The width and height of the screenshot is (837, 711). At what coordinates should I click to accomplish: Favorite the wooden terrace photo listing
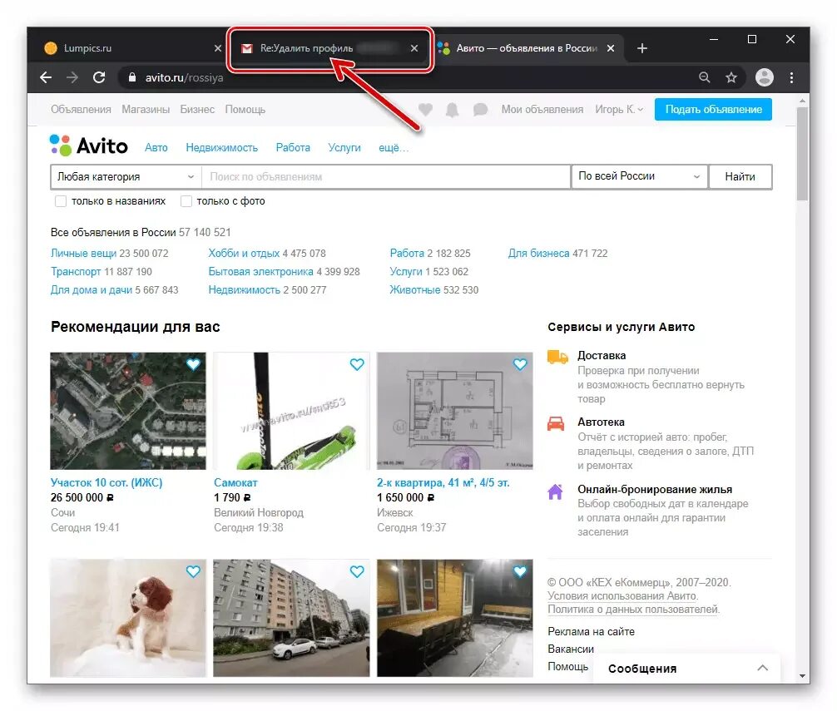click(520, 571)
